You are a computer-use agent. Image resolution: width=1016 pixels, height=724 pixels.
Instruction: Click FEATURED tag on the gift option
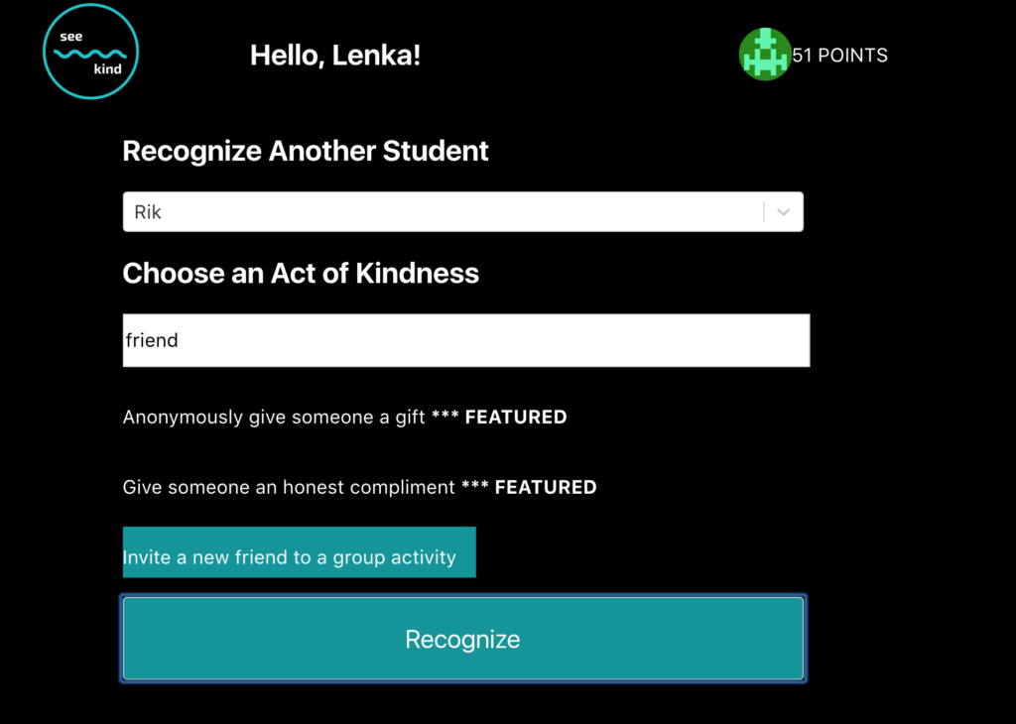point(516,418)
